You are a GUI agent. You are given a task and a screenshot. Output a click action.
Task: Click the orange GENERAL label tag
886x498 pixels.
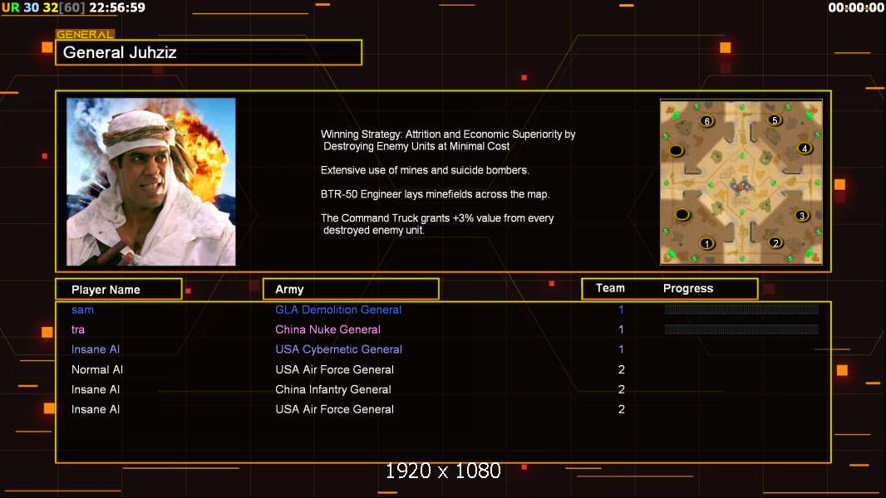85,34
